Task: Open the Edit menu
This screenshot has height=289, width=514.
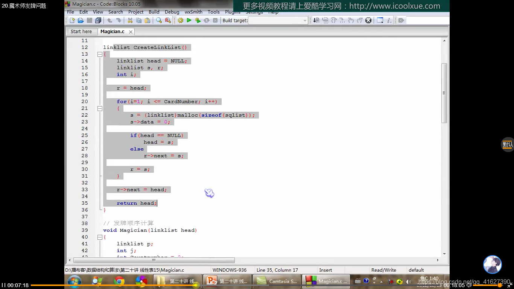Action: (84, 12)
